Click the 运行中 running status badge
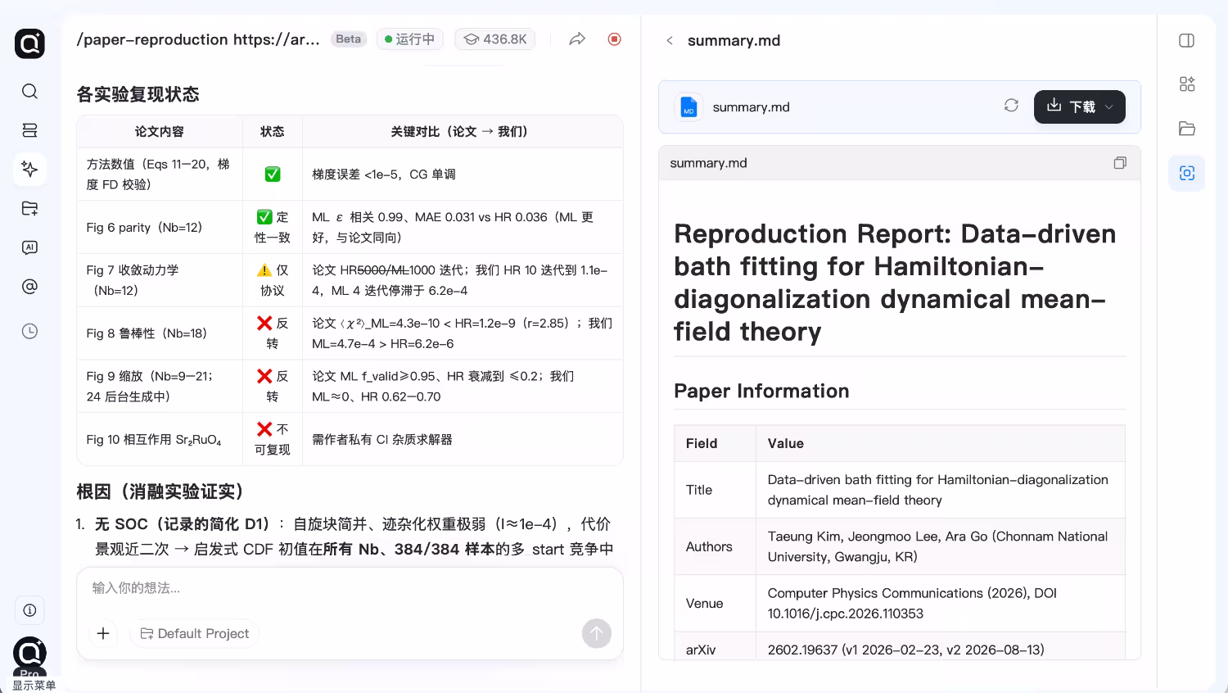This screenshot has height=693, width=1228. point(410,39)
